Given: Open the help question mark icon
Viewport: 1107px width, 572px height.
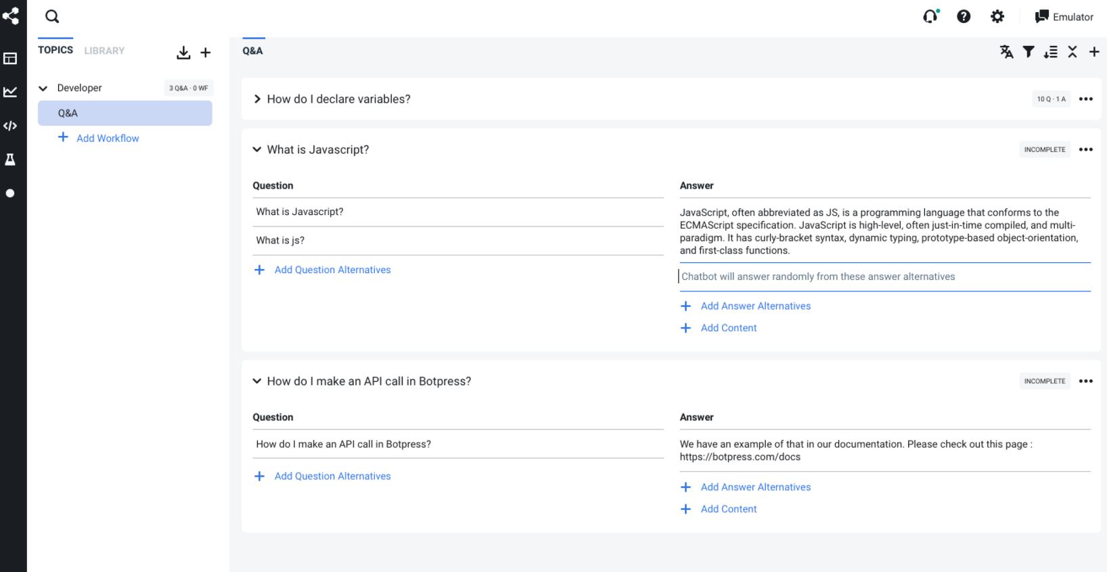Looking at the screenshot, I should click(x=964, y=17).
